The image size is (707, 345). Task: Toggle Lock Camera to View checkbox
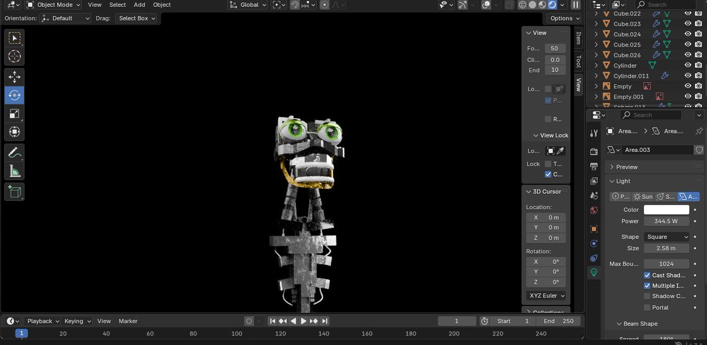click(548, 174)
